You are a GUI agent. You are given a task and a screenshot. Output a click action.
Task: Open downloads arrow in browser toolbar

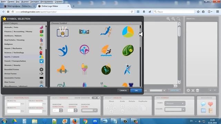[x=144, y=12]
